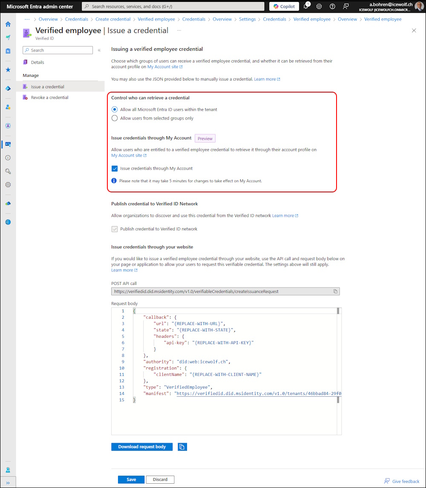Click the global search resources box
The width and height of the screenshot is (426, 488).
click(173, 6)
